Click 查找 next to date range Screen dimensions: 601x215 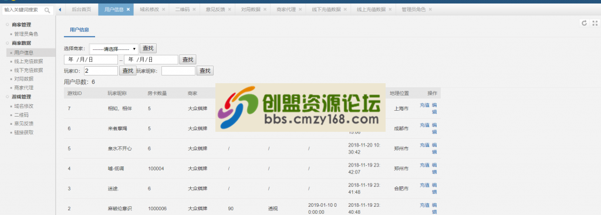click(188, 60)
